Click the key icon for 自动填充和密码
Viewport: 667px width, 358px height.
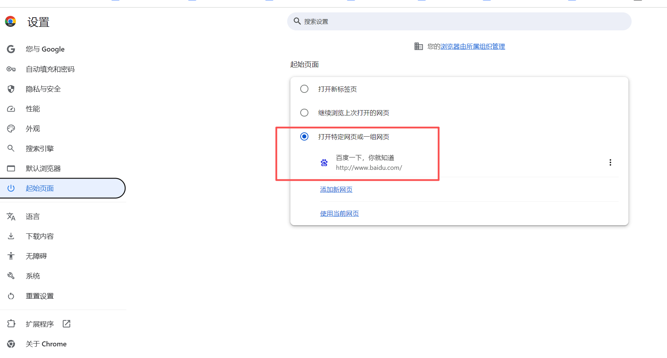(x=11, y=69)
